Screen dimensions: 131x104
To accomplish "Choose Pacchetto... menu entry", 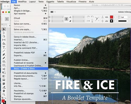I will click(30, 91).
